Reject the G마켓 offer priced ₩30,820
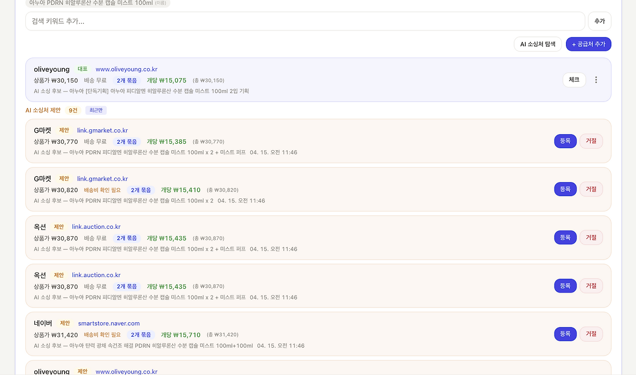Image resolution: width=636 pixels, height=375 pixels. (x=591, y=189)
